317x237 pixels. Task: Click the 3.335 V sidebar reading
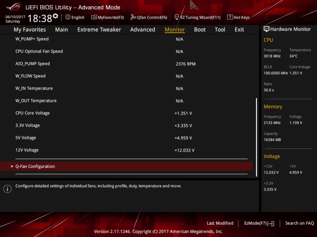[x=270, y=189]
